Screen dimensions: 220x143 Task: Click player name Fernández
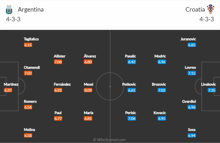point(62,84)
